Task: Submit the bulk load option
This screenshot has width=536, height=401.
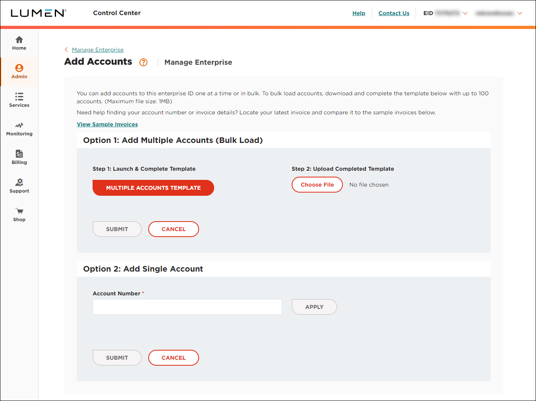Action: 117,229
